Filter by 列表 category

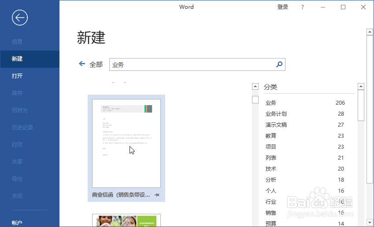[305, 157]
